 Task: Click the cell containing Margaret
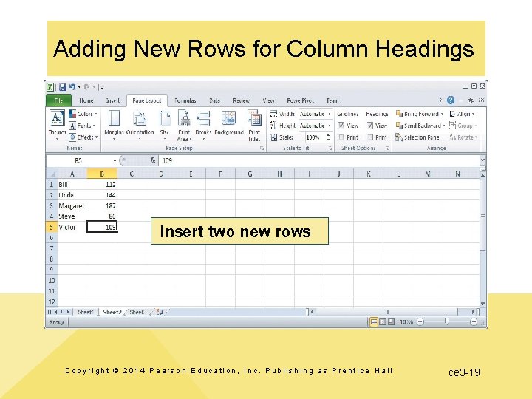(72, 205)
